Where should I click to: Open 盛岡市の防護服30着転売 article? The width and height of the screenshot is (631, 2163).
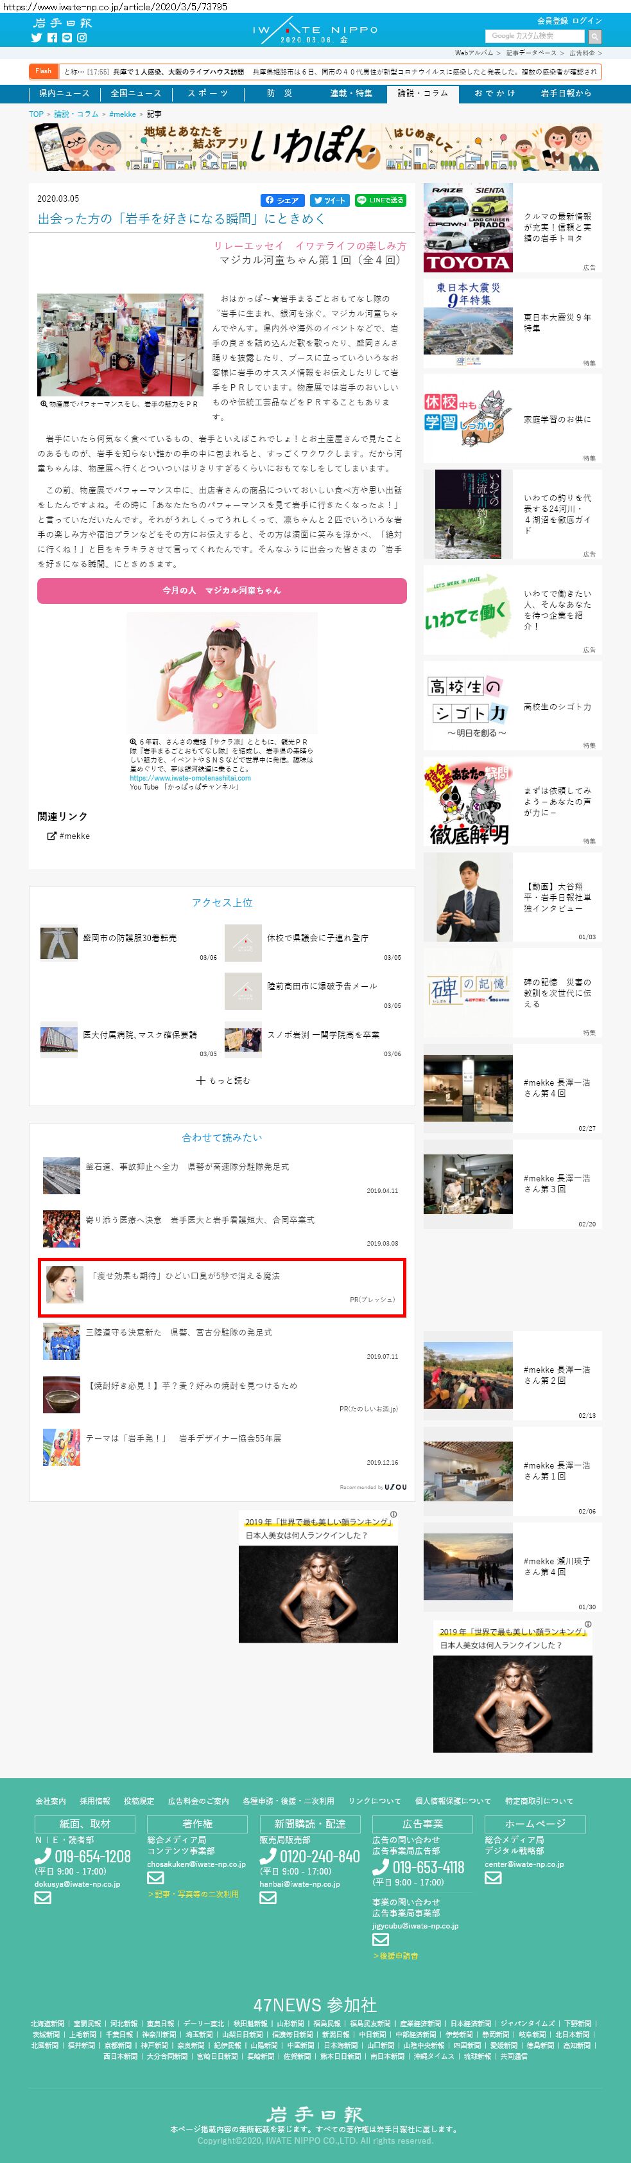click(x=129, y=937)
